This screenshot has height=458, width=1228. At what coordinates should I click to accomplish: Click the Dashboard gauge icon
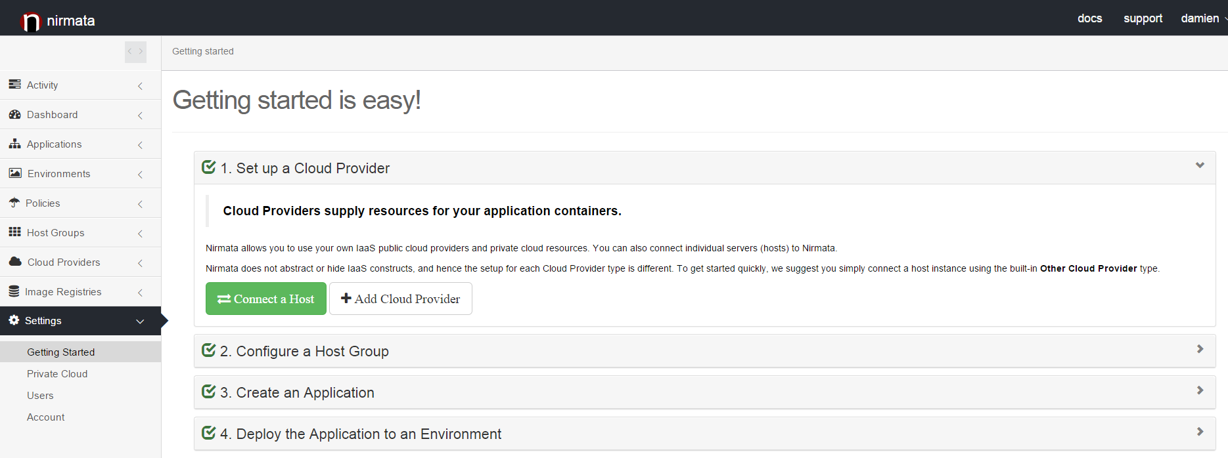14,114
